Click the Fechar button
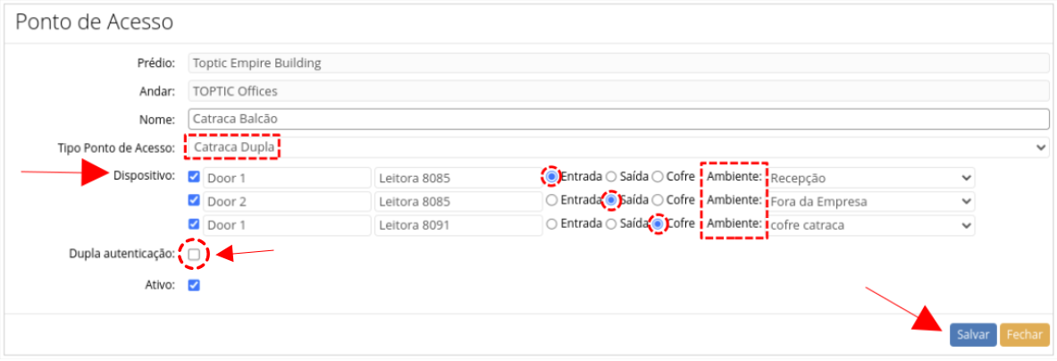This screenshot has width=1057, height=361. (x=1024, y=335)
